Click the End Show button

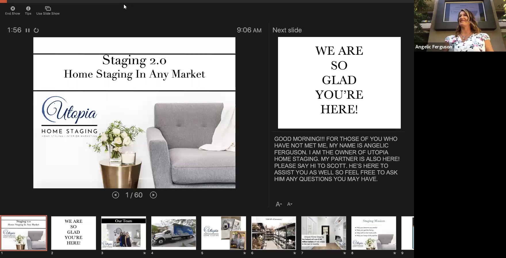[13, 11]
